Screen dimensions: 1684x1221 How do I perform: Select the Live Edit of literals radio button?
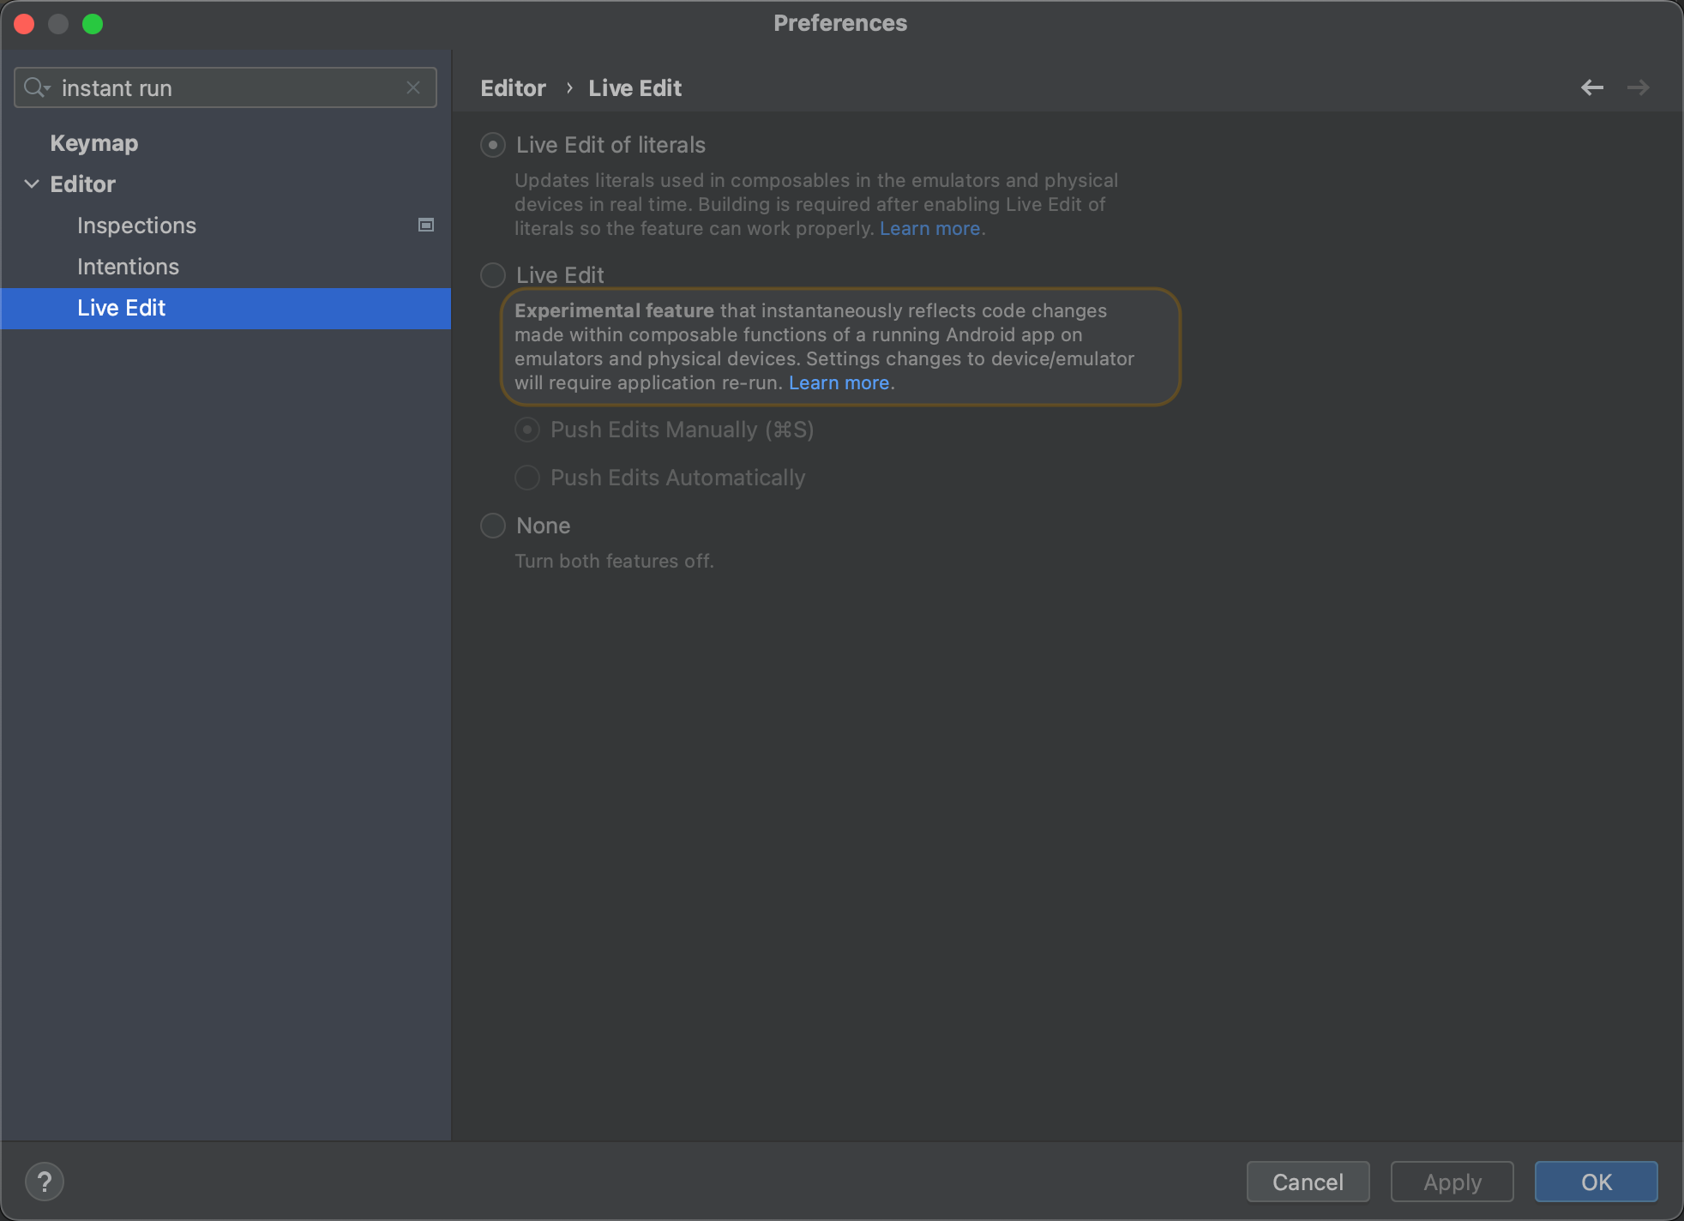(x=493, y=145)
